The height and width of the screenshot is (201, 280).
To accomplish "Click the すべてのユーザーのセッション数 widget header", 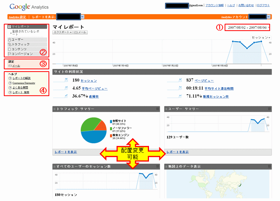I will (106, 167).
